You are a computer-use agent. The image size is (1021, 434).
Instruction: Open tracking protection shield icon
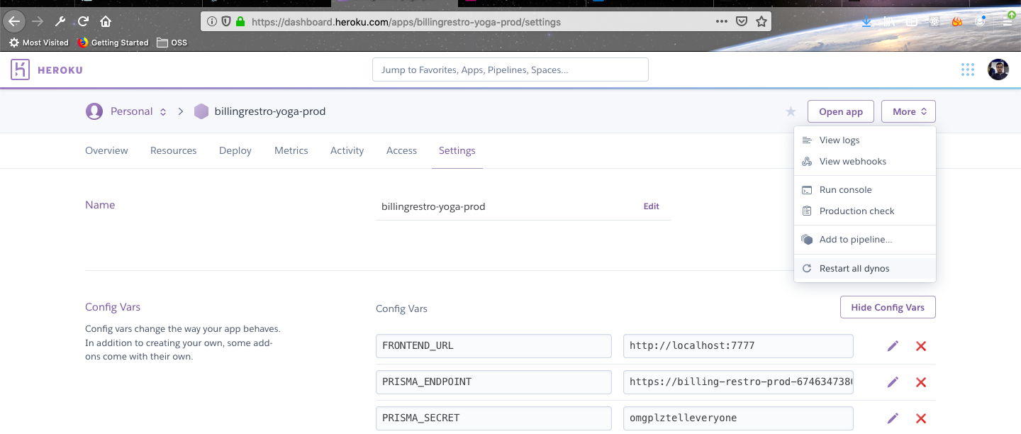click(x=226, y=22)
